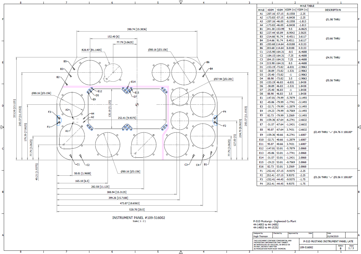
Task: Pick the B6 hole callout label
Action: 208,62
